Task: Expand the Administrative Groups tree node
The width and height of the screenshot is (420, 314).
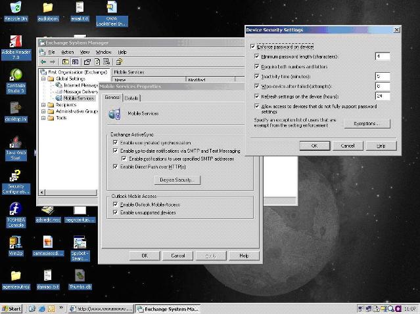Action: 44,111
